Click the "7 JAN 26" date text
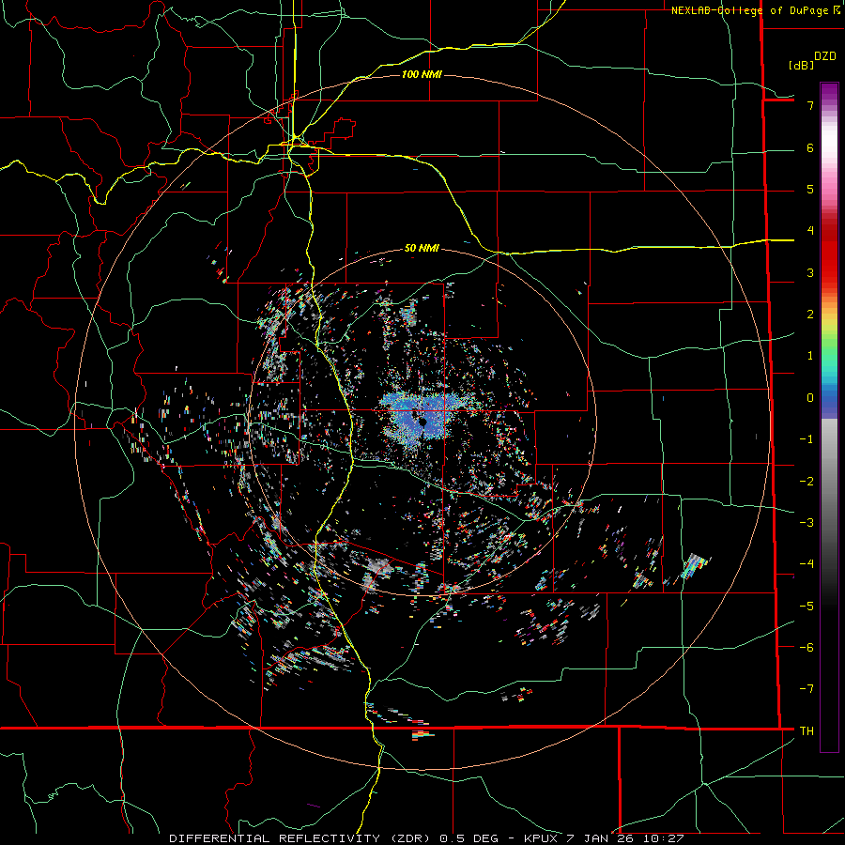The height and width of the screenshot is (845, 845). tap(599, 838)
